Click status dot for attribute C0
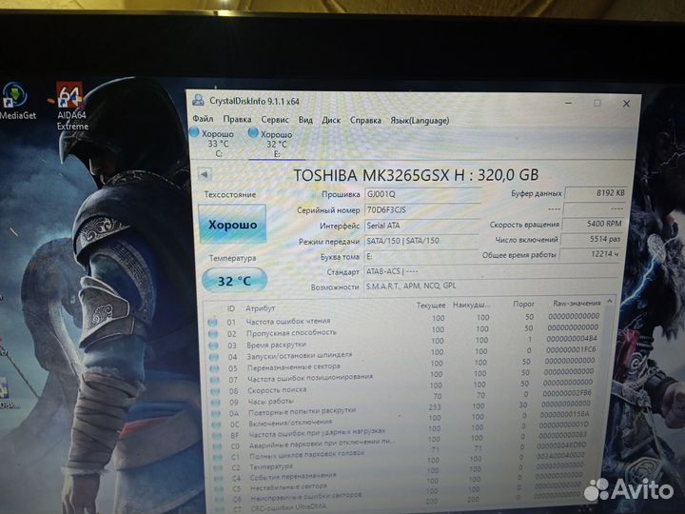The image size is (685, 514). coord(218,446)
